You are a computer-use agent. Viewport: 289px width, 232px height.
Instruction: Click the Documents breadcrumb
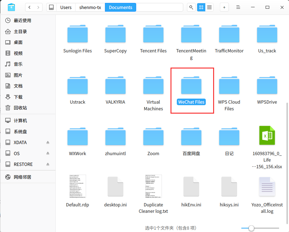[120, 7]
